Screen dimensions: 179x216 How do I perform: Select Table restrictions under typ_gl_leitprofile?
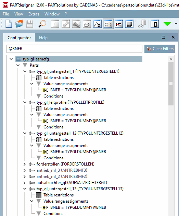pyautogui.click(x=59, y=109)
